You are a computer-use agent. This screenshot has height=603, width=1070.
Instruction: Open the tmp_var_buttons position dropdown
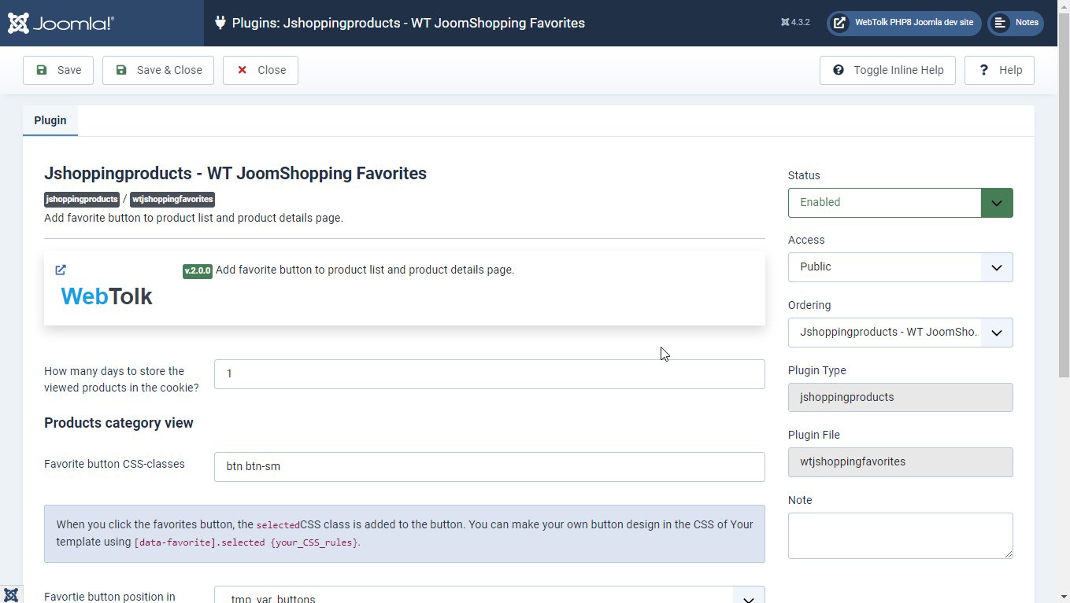point(489,595)
